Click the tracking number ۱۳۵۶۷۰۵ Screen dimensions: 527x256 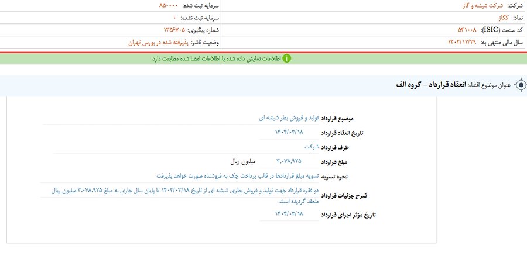click(174, 30)
